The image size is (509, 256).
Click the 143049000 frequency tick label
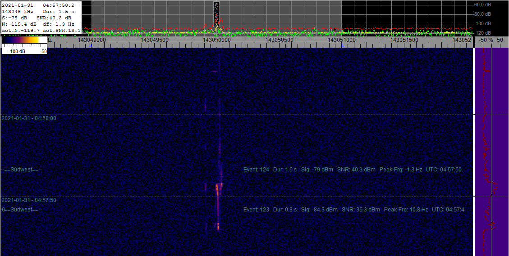click(x=92, y=40)
